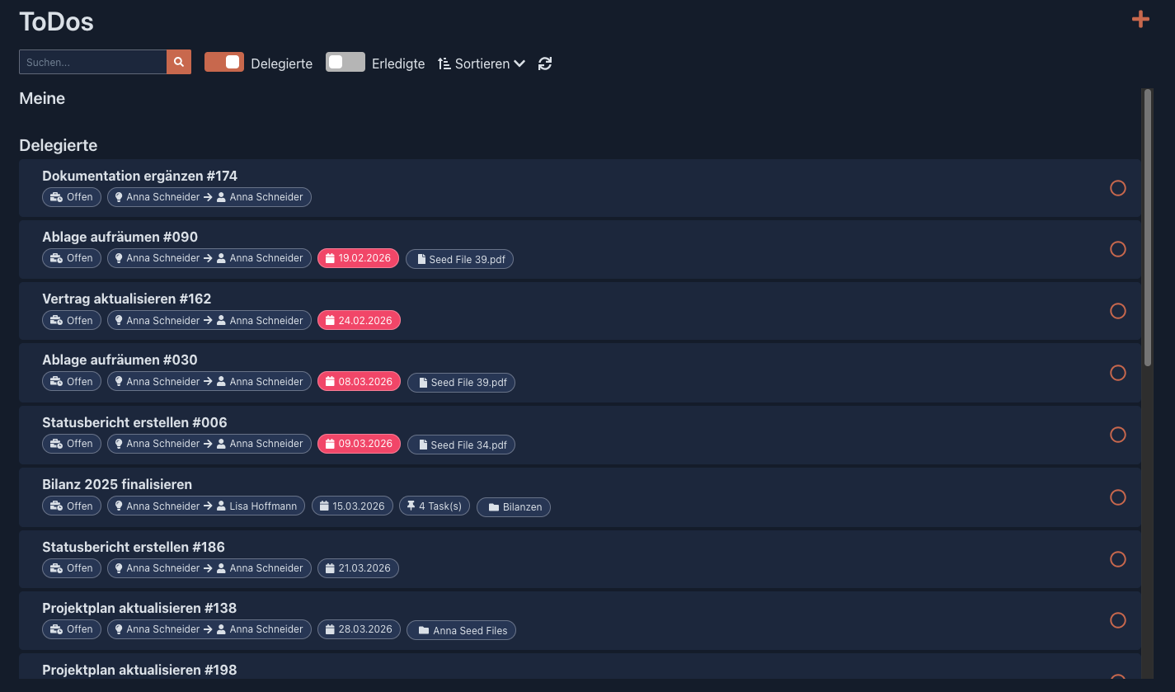Open the Ablage aufräumen #090 title
This screenshot has height=692, width=1175.
pos(120,237)
